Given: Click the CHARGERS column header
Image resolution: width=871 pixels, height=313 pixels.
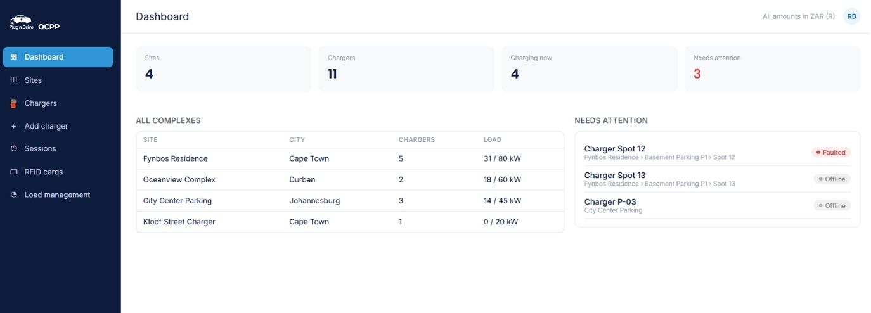Looking at the screenshot, I should (416, 140).
